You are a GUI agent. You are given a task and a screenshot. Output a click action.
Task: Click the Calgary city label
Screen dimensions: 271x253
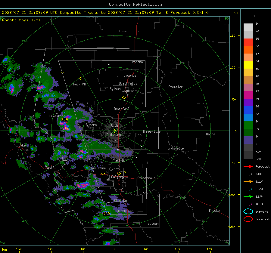pos(117,177)
